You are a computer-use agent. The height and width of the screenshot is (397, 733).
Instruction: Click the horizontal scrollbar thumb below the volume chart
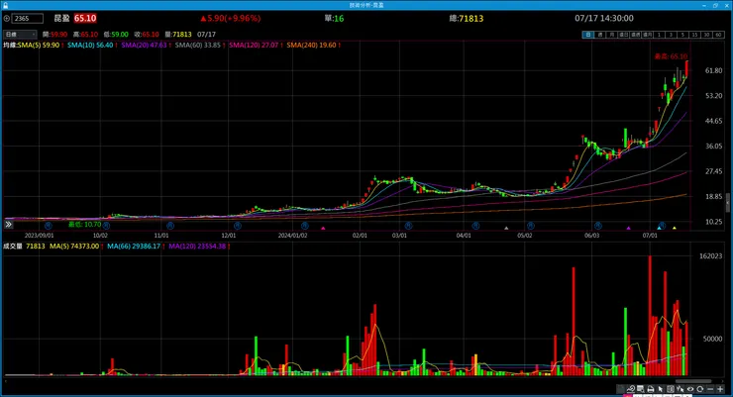point(693,381)
